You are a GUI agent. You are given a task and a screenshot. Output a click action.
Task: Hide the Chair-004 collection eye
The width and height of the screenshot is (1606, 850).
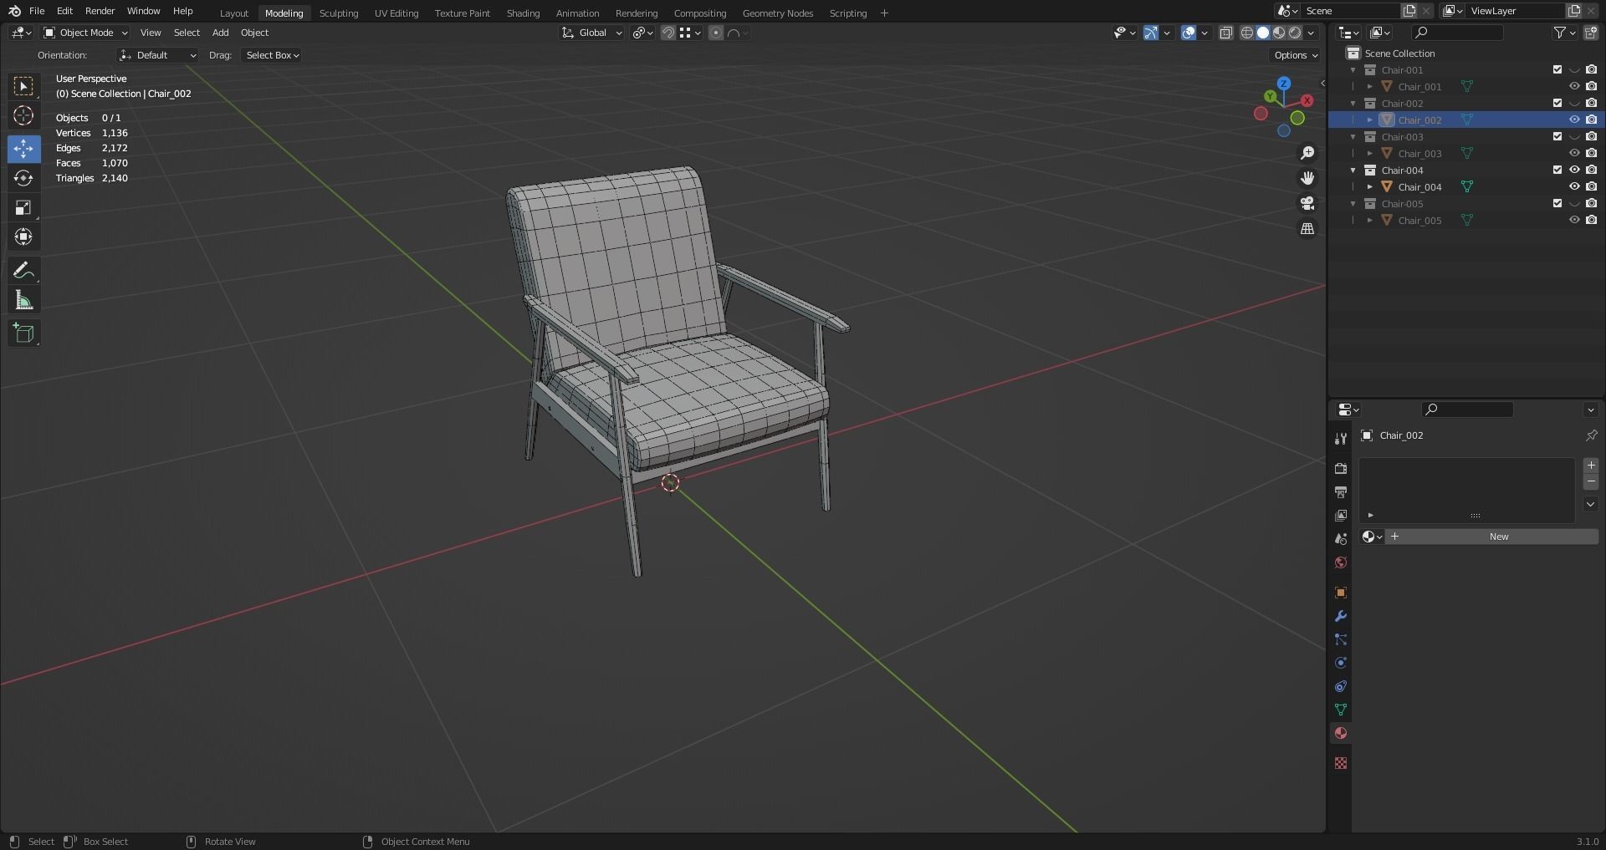point(1574,170)
